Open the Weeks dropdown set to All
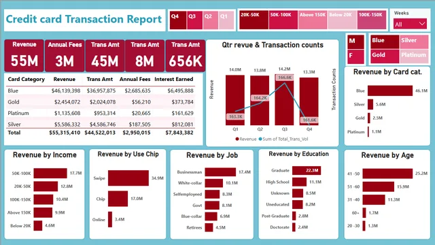 click(x=410, y=24)
